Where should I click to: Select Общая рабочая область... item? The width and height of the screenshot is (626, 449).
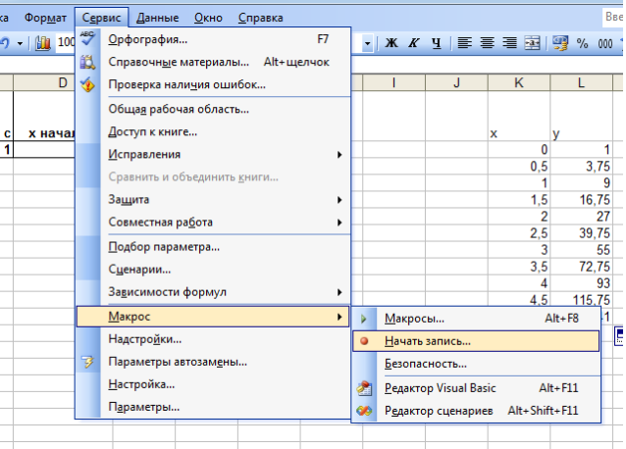click(213, 109)
